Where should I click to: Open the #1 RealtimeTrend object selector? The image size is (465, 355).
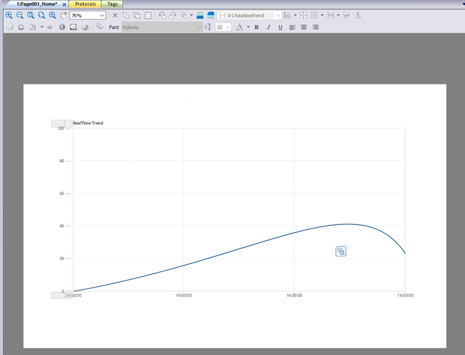249,15
